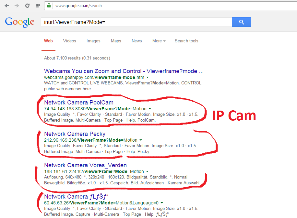
Task: Click the browser back arrow
Action: pos(7,6)
